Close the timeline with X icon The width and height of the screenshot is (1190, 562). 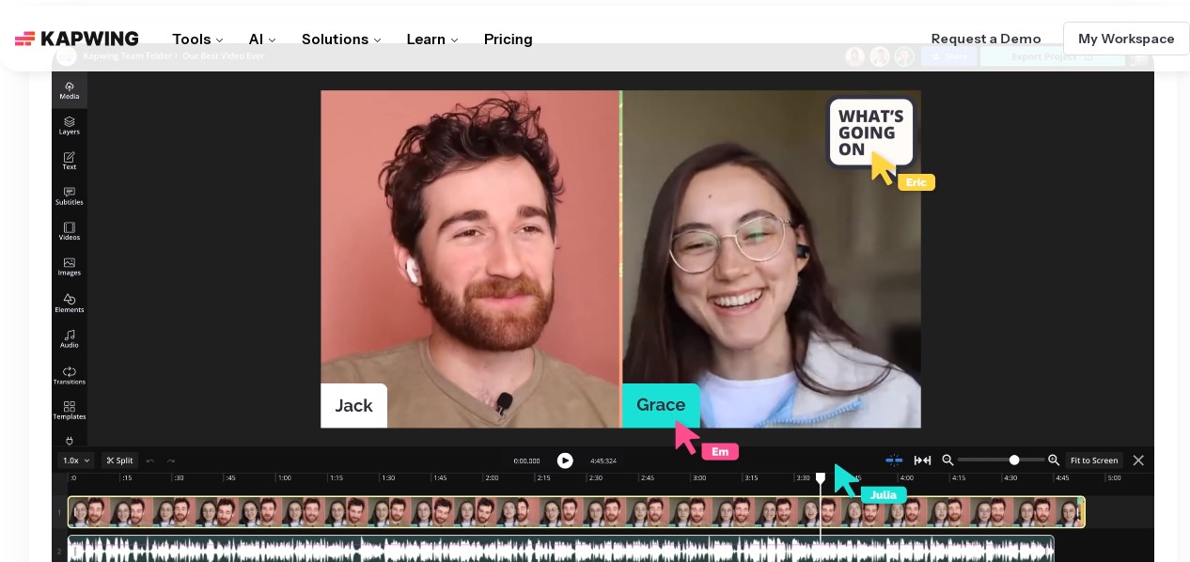[1138, 460]
